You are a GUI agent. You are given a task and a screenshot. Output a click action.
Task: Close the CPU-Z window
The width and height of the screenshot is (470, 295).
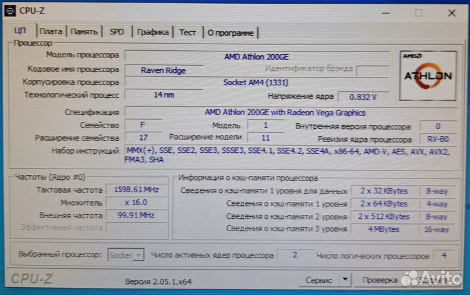click(x=452, y=13)
